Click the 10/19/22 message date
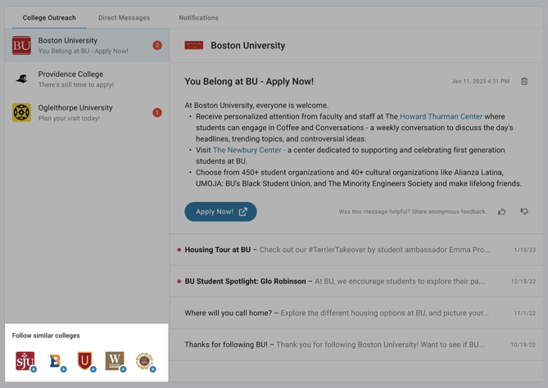Screen dimensions: 548x388 523,345
